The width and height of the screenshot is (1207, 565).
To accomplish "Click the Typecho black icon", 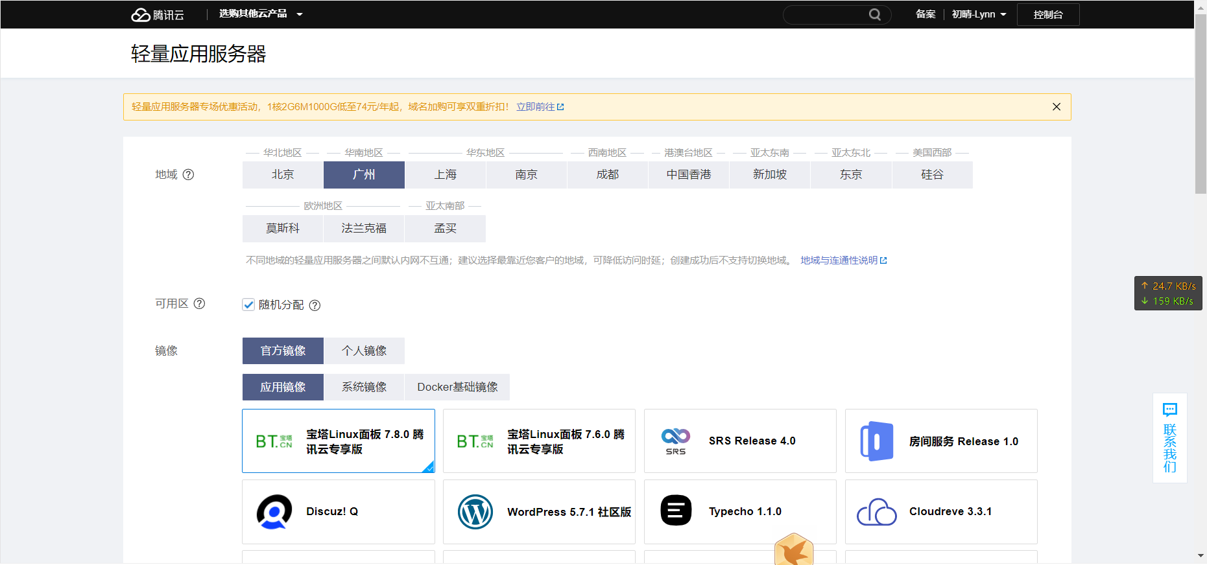I will [676, 511].
